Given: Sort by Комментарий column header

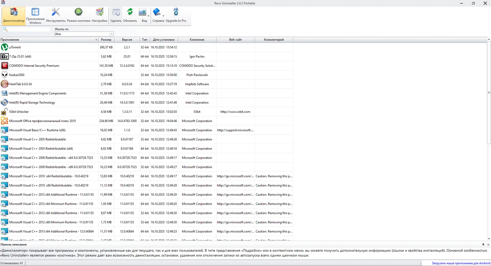Looking at the screenshot, I should 274,40.
